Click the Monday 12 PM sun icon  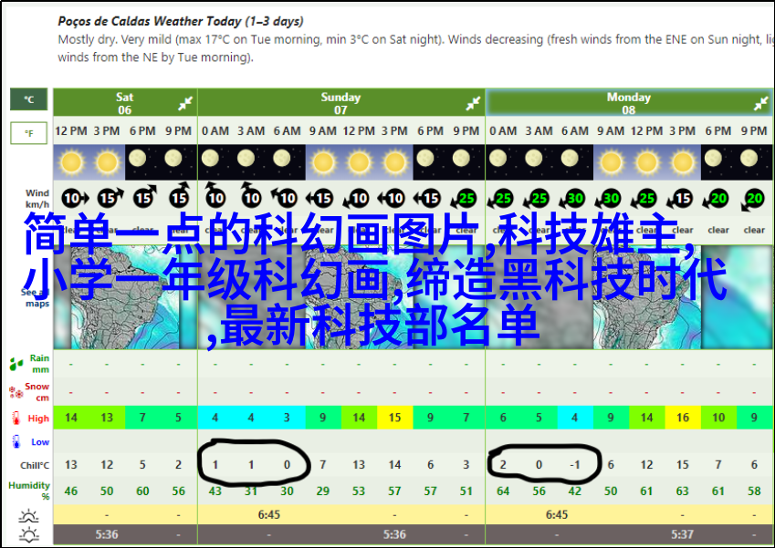click(x=646, y=162)
